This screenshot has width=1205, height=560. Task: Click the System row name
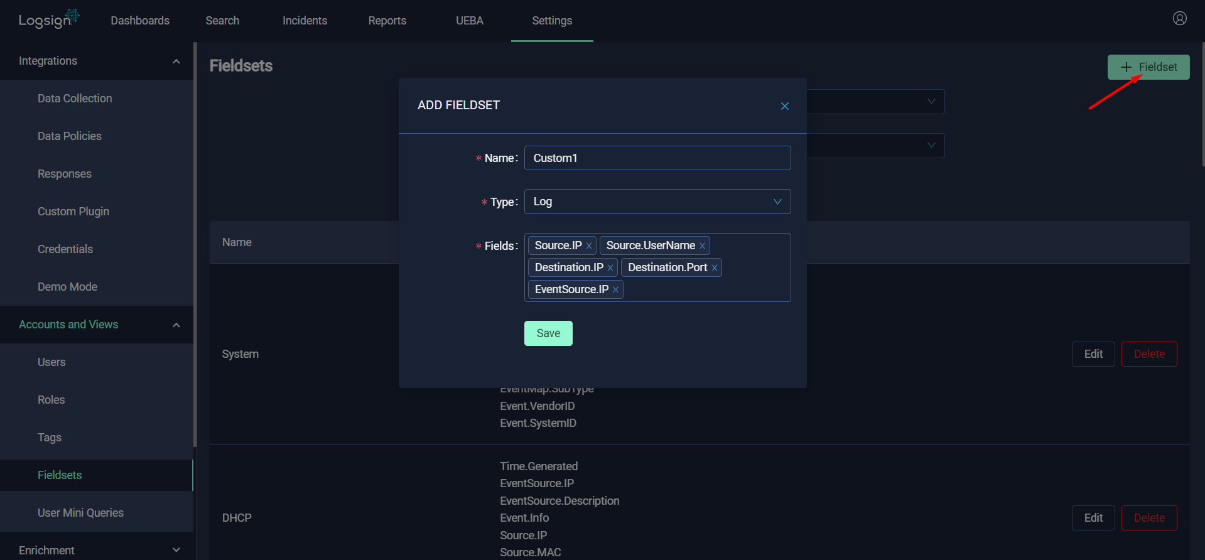[240, 354]
